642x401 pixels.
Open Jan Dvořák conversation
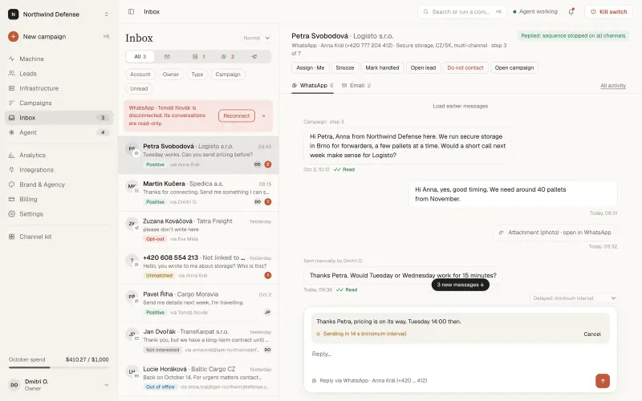198,340
